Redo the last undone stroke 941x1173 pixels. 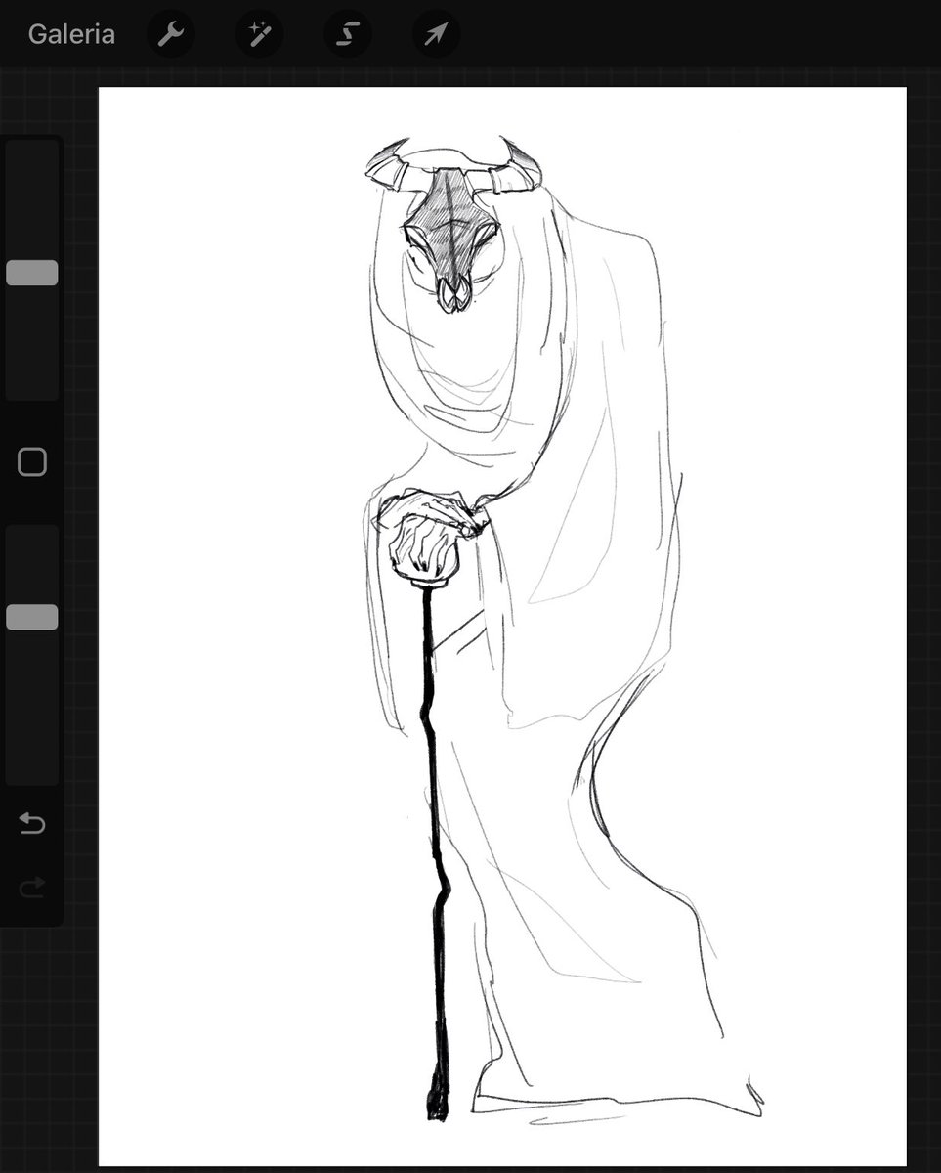point(32,887)
